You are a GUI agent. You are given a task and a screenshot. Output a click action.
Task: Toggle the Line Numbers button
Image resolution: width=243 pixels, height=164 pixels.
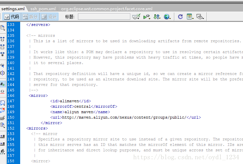point(3,84)
